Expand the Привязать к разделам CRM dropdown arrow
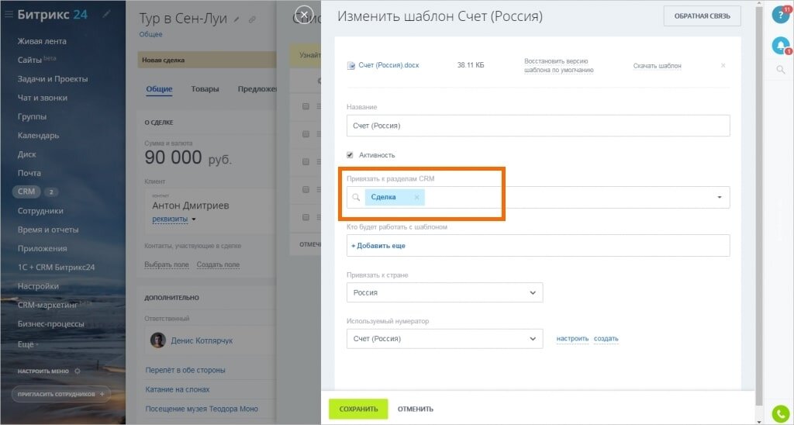The width and height of the screenshot is (794, 425). click(720, 198)
